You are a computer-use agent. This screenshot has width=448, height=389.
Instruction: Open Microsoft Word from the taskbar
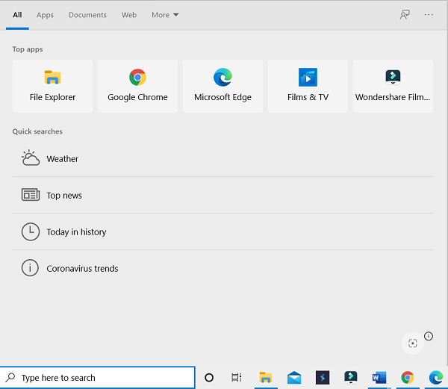(379, 378)
